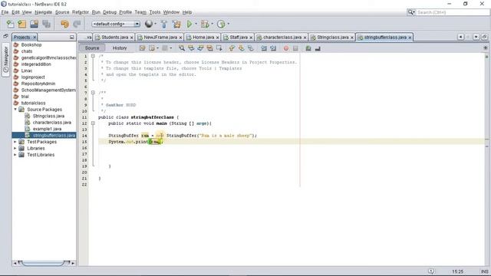Switch to the History view button
Screen dimensions: 491x276
120,48
